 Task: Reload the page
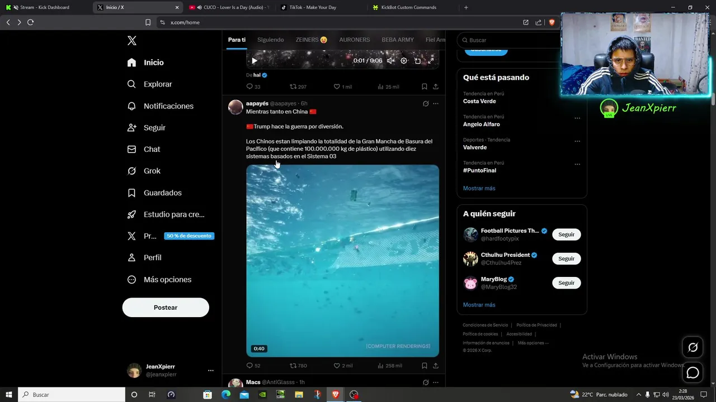(x=30, y=22)
